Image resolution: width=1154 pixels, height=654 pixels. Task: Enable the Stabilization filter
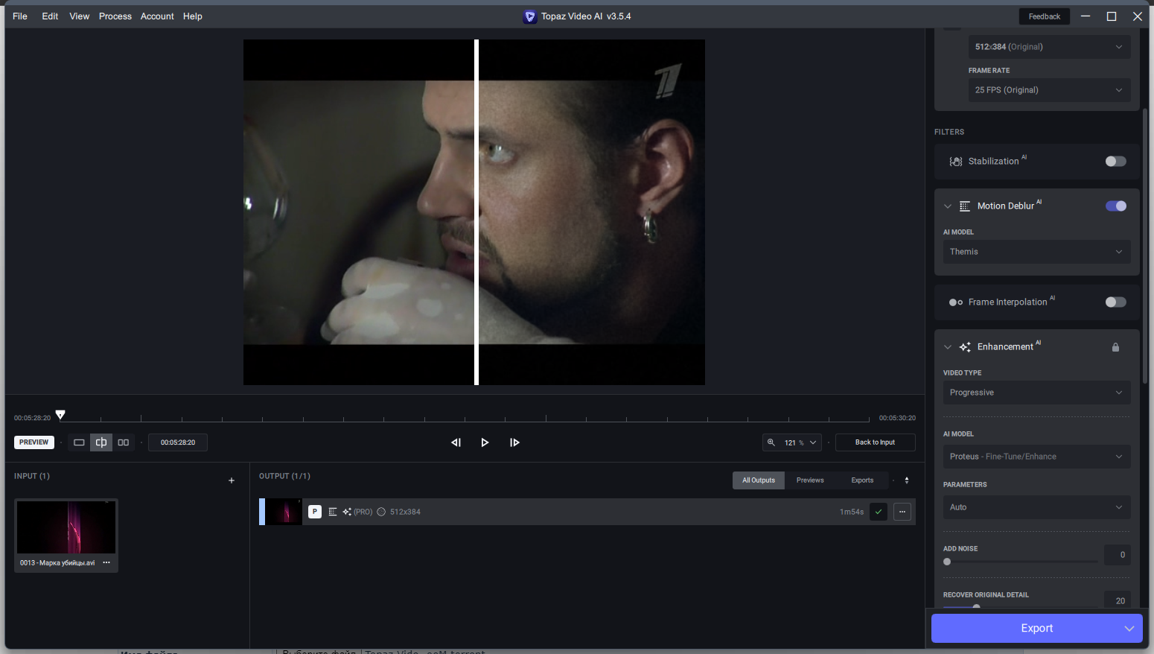1115,162
